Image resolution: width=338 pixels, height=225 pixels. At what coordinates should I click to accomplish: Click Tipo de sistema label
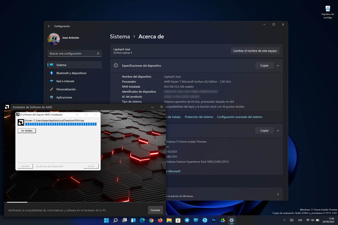coord(132,102)
